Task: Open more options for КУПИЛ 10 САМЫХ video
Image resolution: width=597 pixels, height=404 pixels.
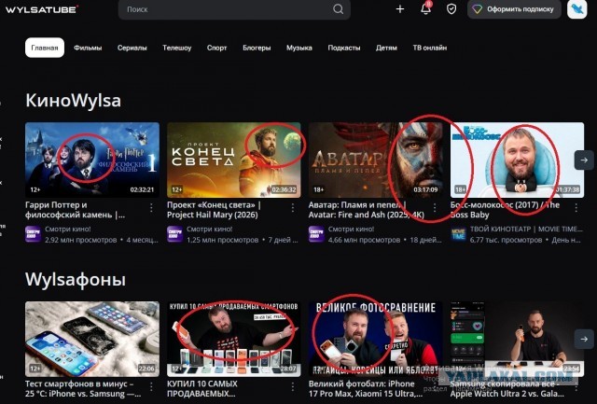Action: click(293, 387)
